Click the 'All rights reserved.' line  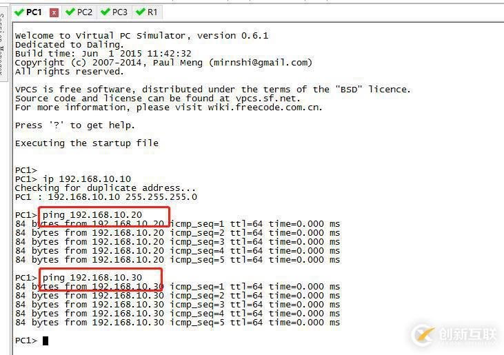click(70, 71)
